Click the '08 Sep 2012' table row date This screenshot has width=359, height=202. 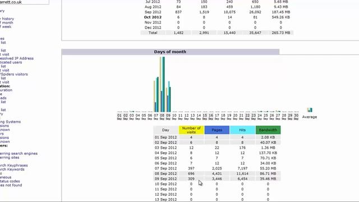pos(165,173)
